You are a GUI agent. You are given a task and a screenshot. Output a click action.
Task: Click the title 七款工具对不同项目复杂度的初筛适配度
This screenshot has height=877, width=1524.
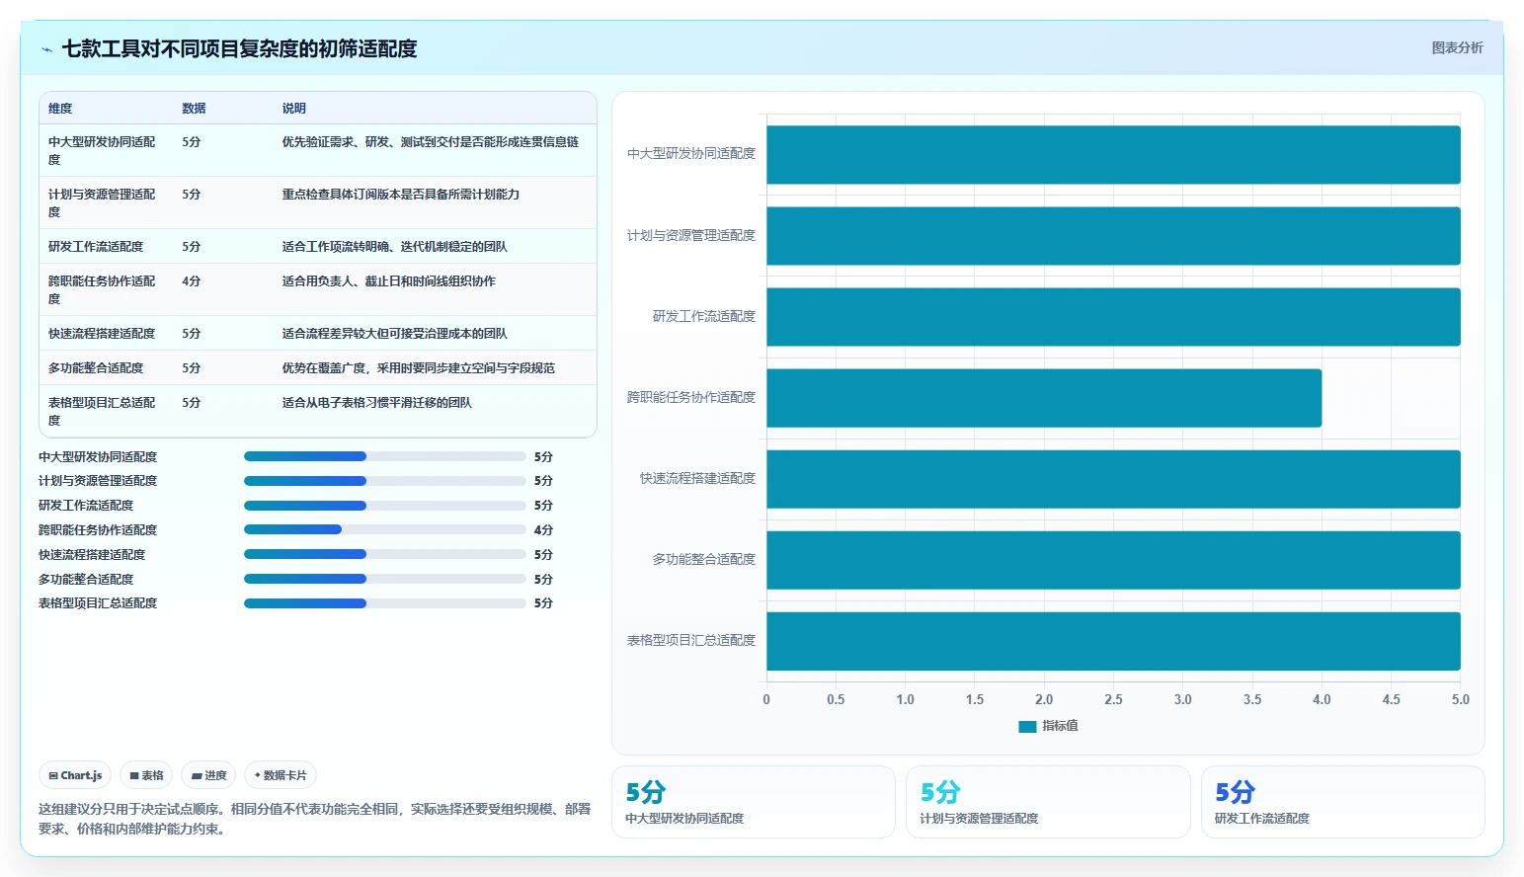pos(239,48)
